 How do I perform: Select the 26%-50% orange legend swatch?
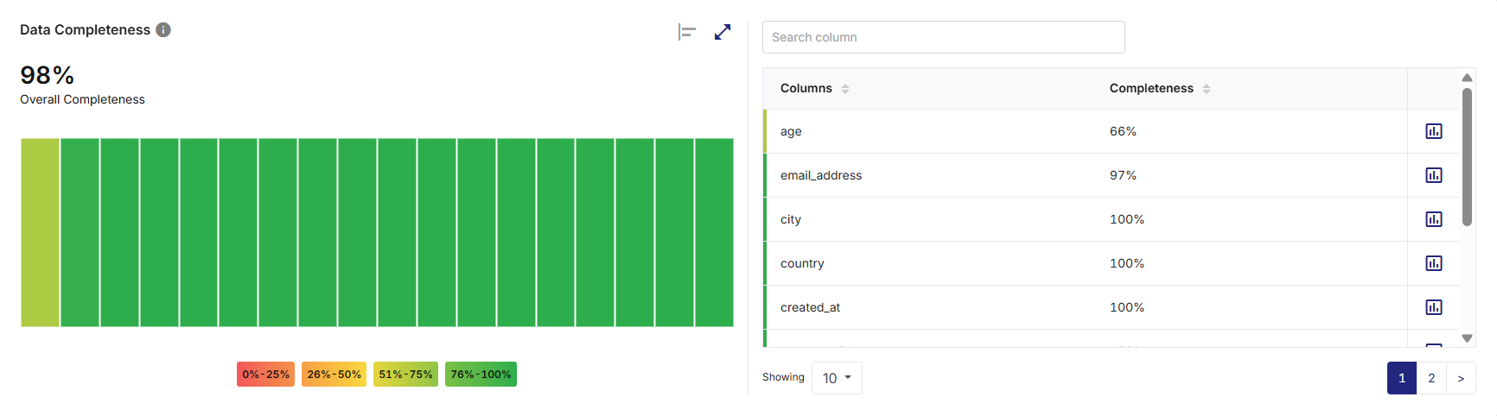pyautogui.click(x=334, y=374)
